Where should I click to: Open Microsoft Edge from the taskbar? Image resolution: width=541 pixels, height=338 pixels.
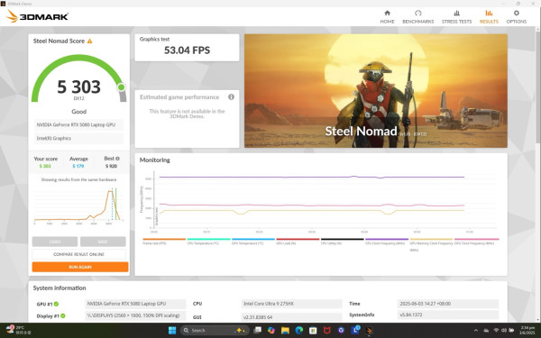pyautogui.click(x=298, y=331)
